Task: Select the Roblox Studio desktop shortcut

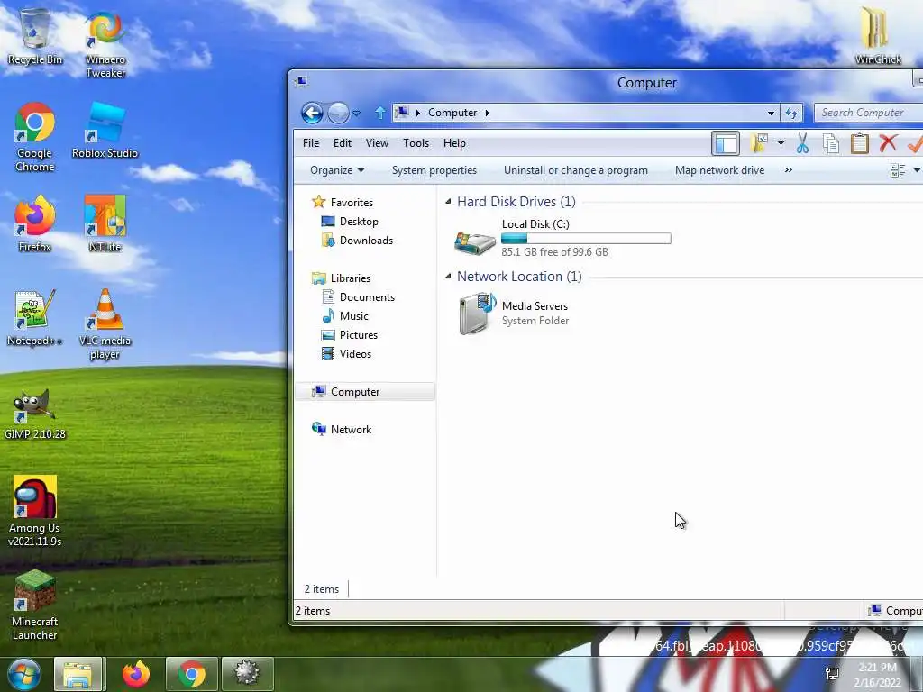Action: click(x=105, y=131)
